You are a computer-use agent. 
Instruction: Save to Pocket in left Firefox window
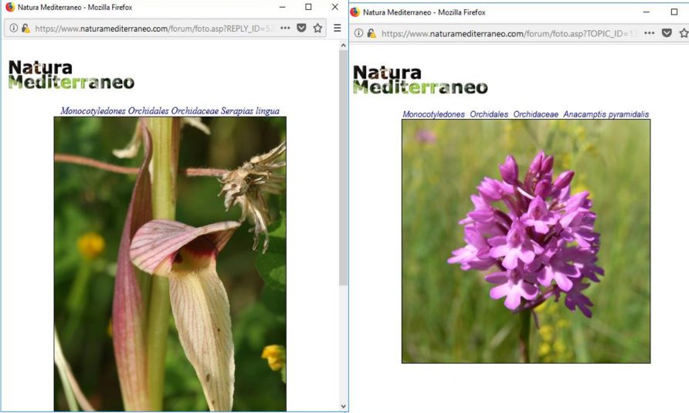click(x=301, y=28)
